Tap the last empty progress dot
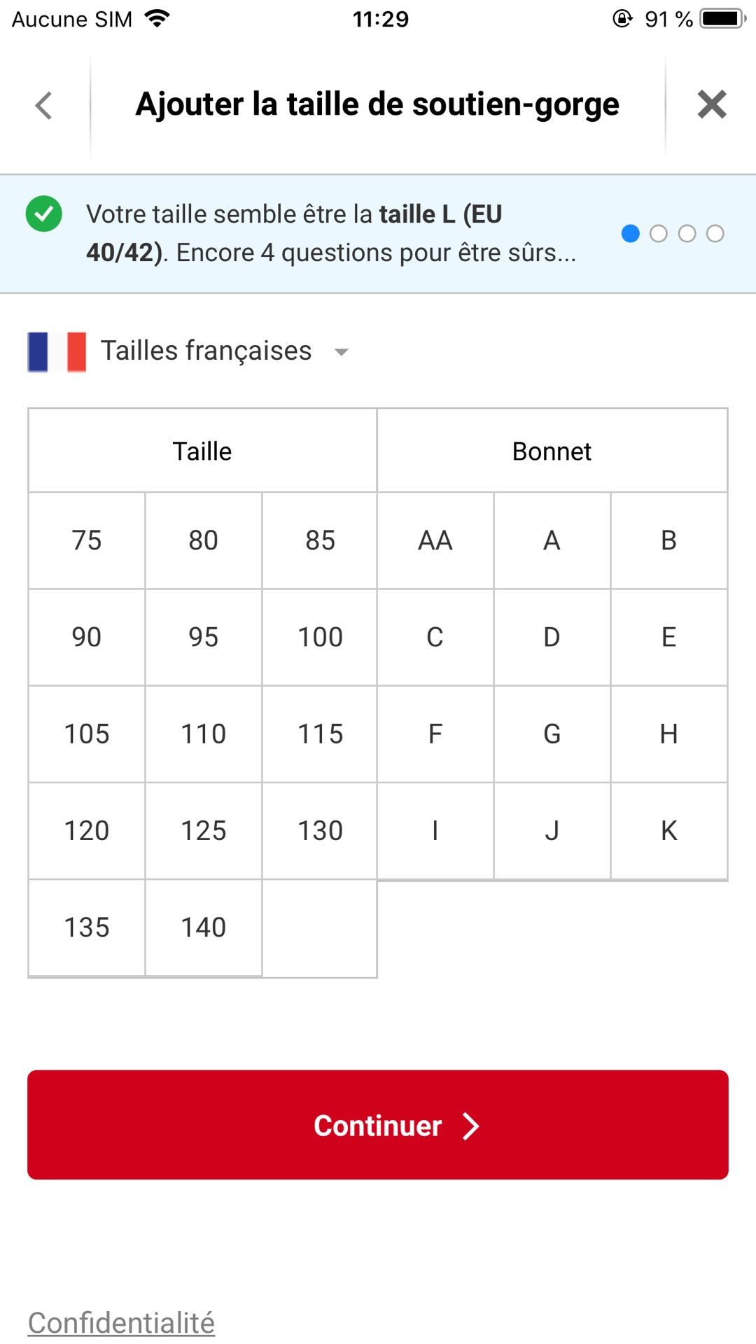Screen dimensions: 756x1344 [715, 234]
